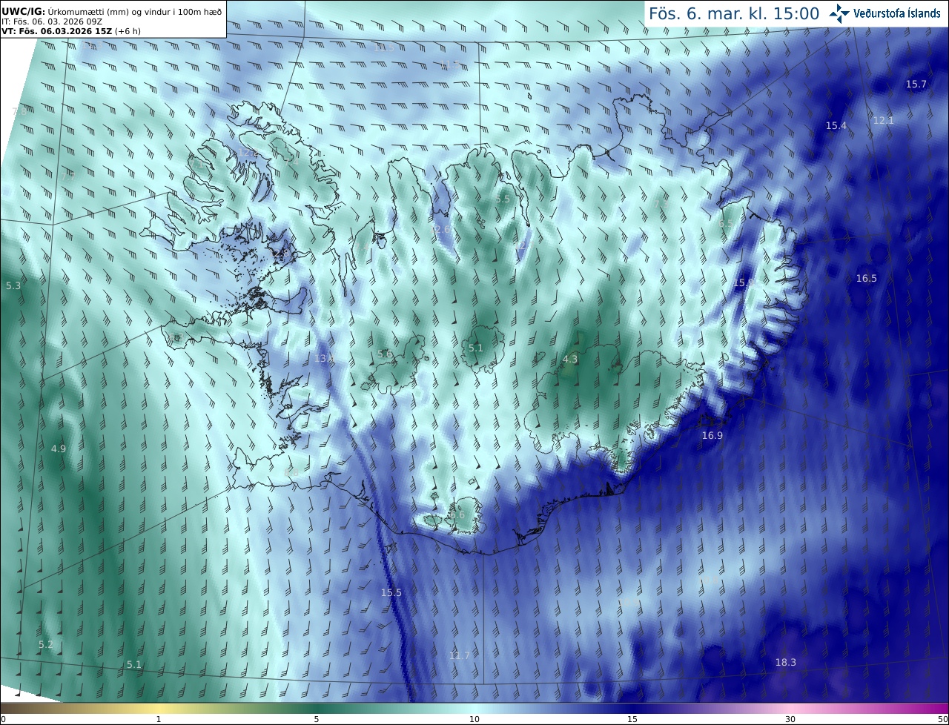Click the 'IT: Fös. 06. 03. 2026 09Z' line

[x=50, y=21]
